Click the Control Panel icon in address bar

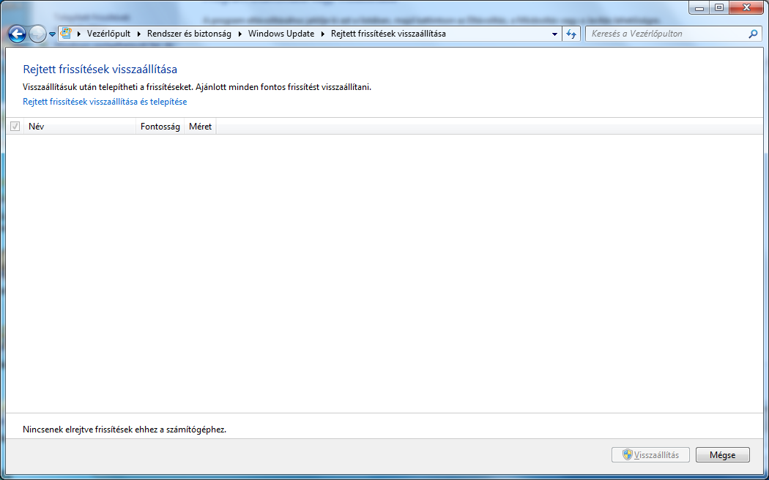pos(66,34)
